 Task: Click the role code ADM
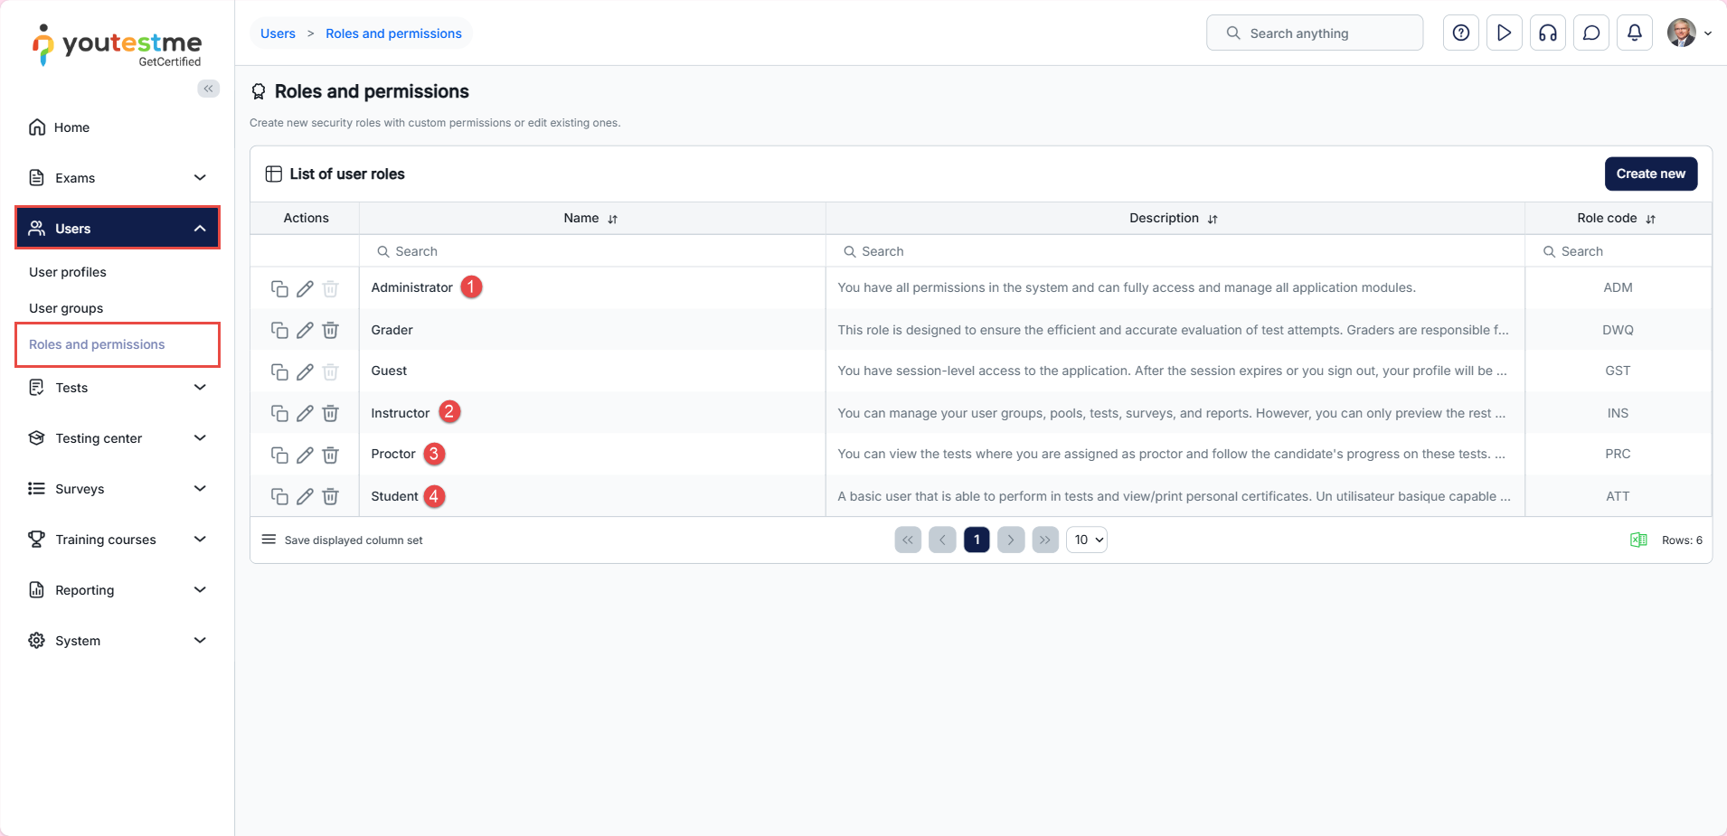coord(1618,287)
